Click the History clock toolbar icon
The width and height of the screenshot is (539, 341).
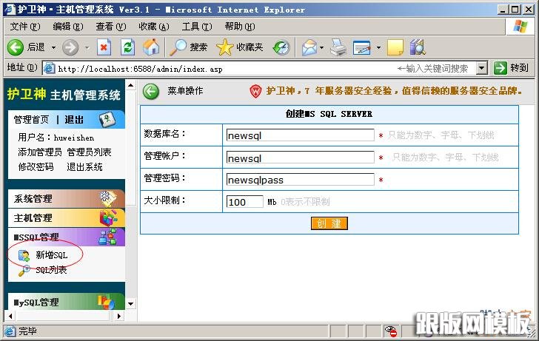click(x=281, y=47)
